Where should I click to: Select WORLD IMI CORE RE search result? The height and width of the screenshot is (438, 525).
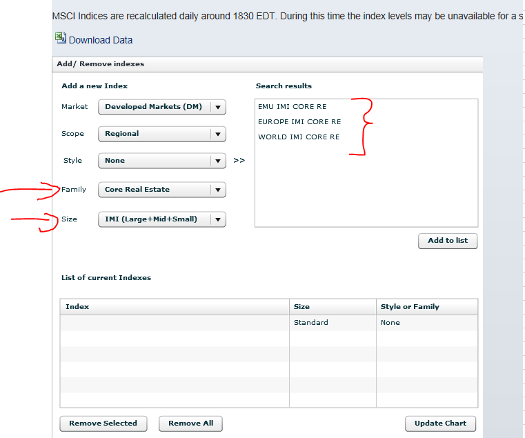(299, 137)
